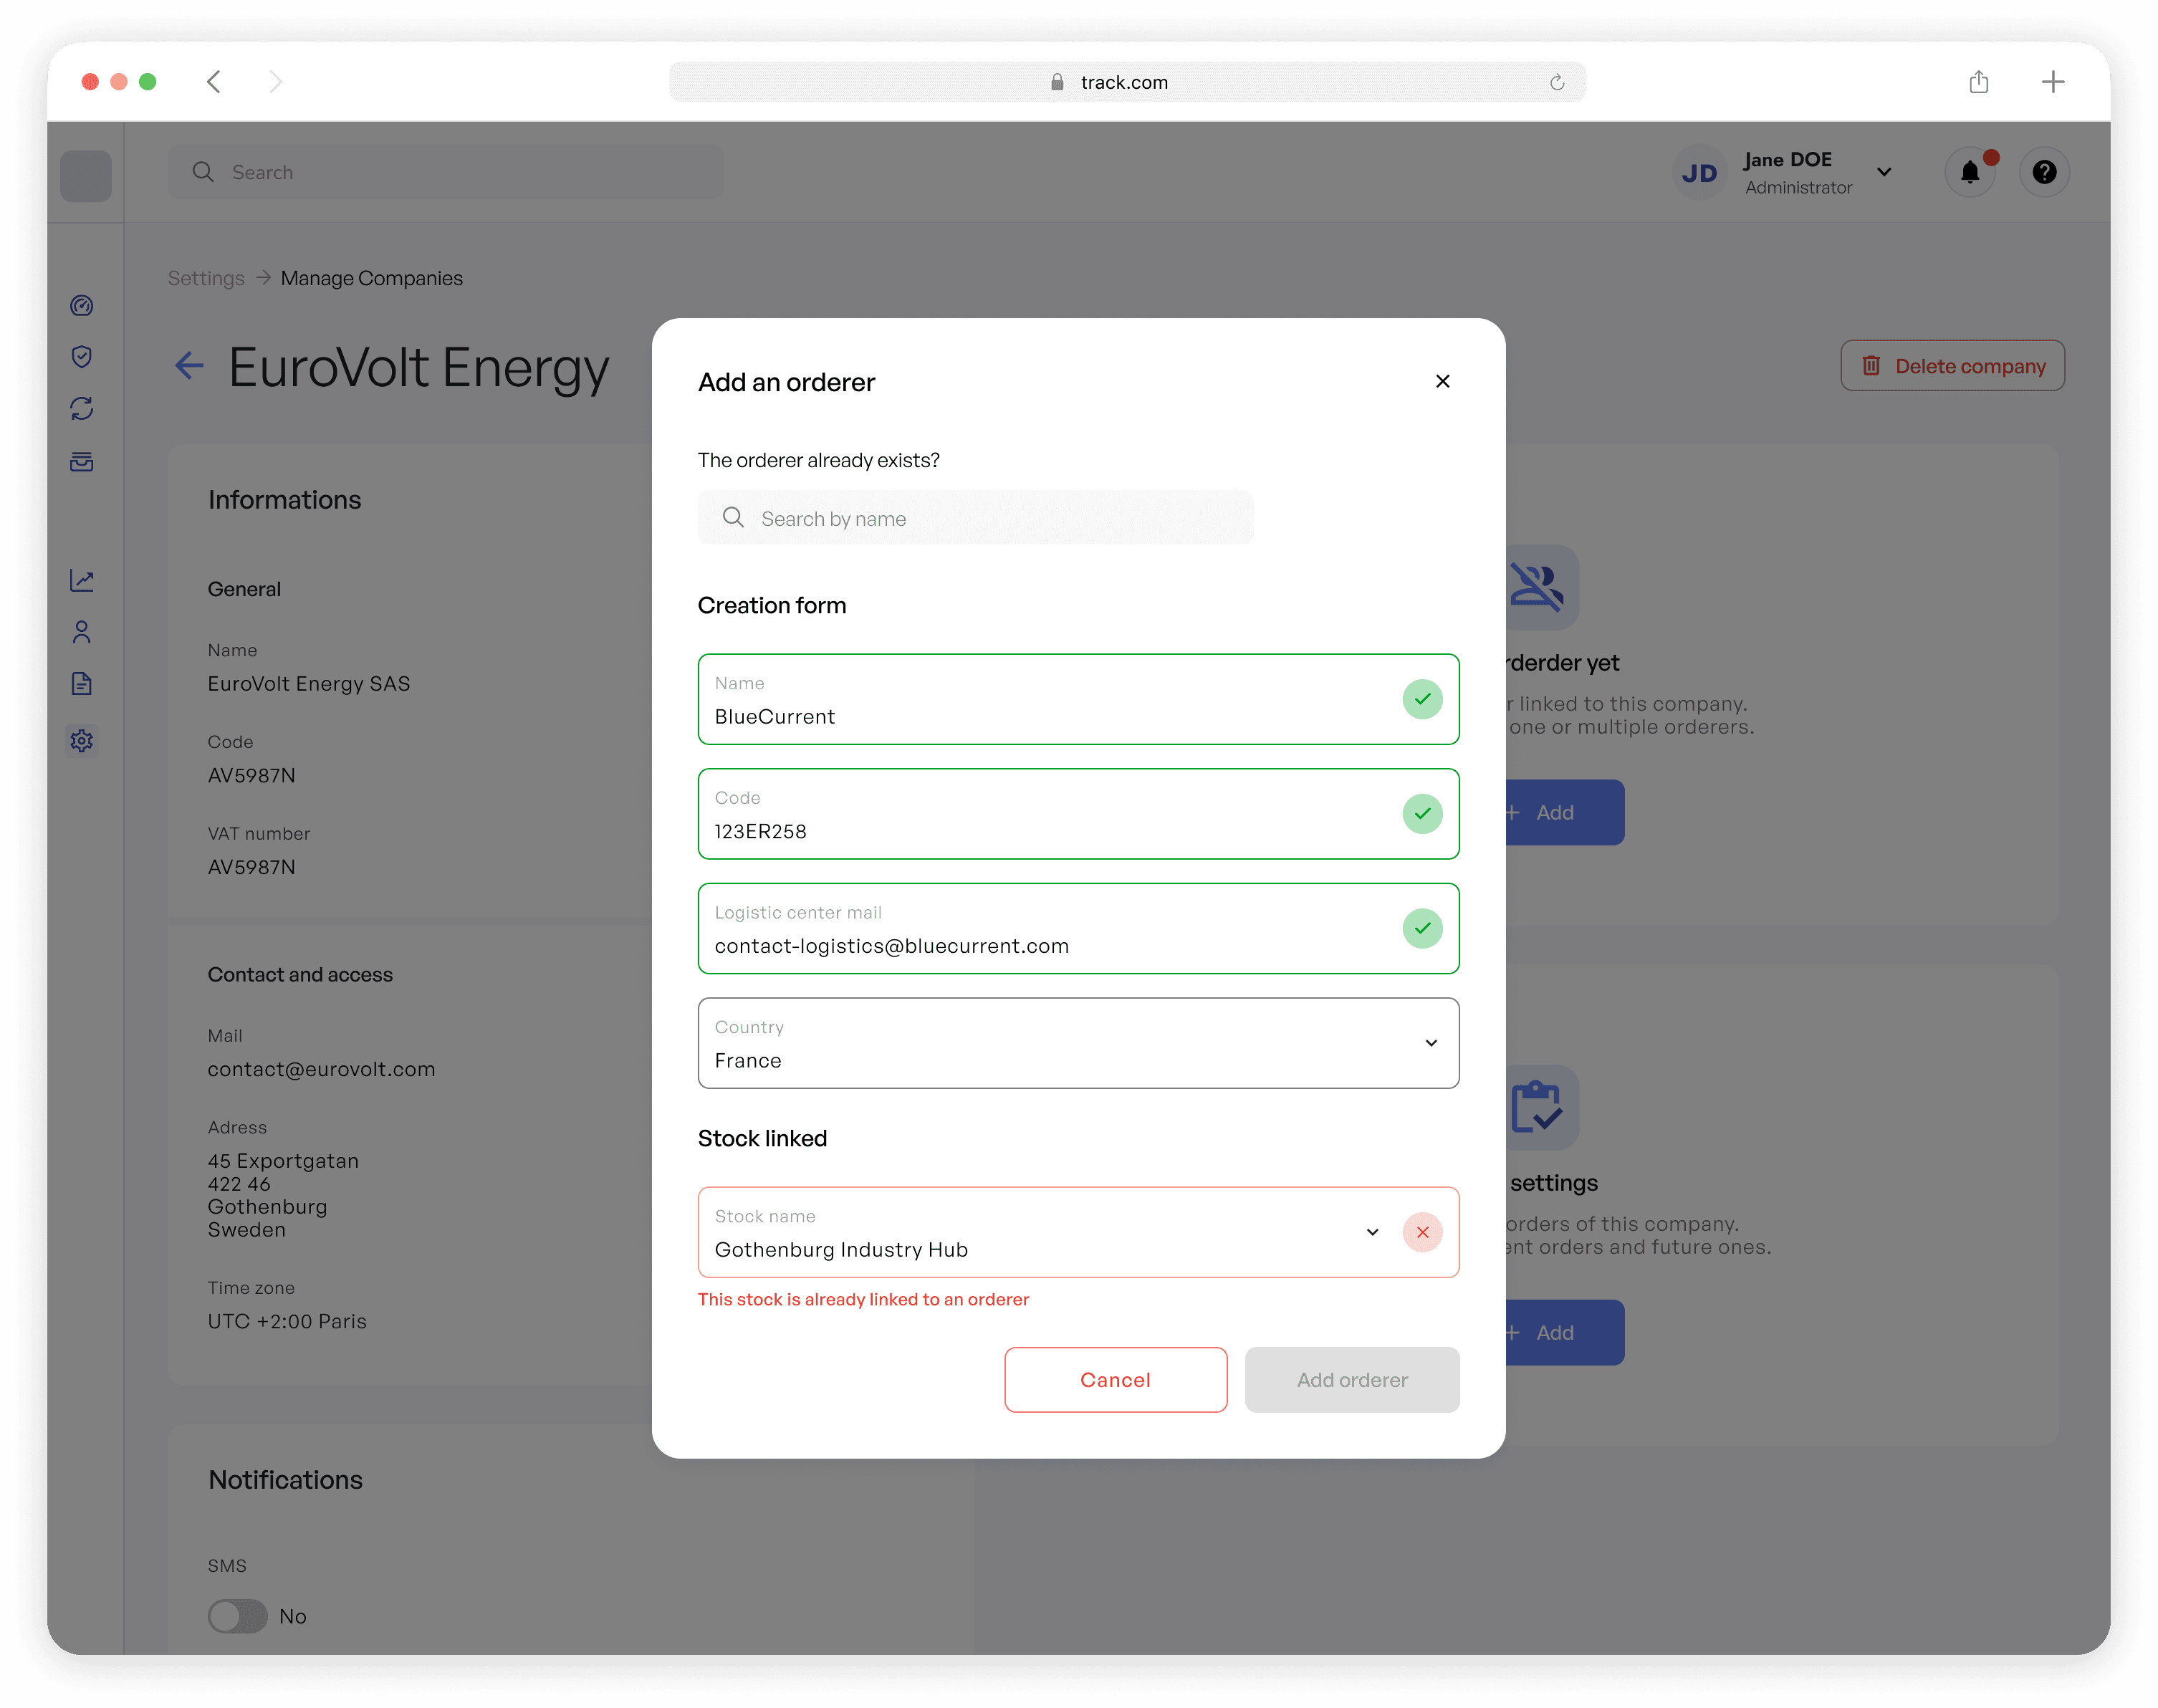Click the settings gear sidebar icon
This screenshot has height=1708, width=2158.
pos(82,740)
